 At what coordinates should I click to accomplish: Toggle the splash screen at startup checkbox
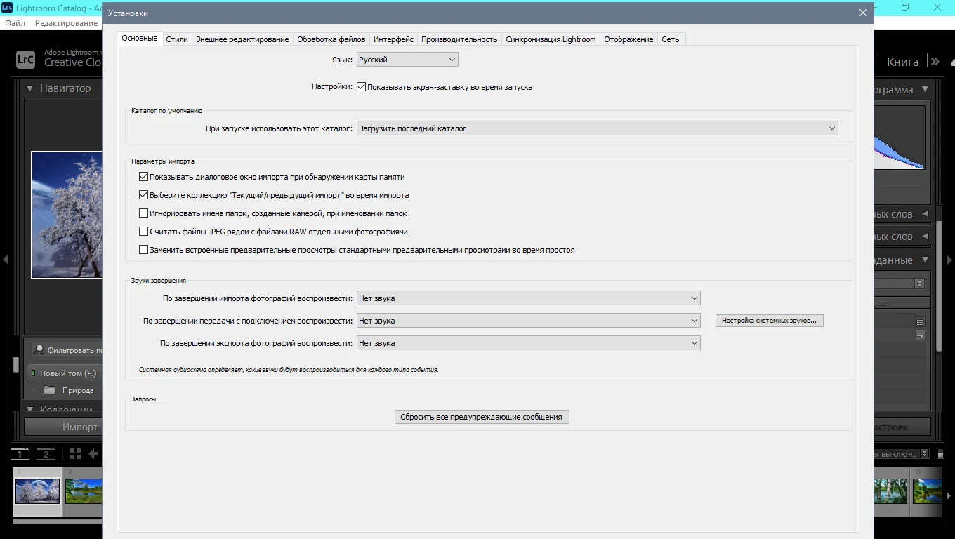[x=362, y=87]
